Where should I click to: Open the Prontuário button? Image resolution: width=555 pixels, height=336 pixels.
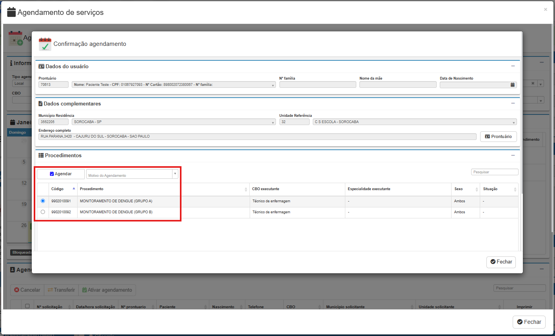point(498,136)
